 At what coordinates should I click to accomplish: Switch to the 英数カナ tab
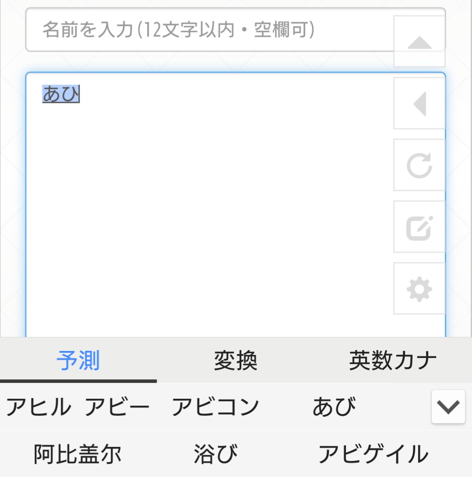pos(393,361)
